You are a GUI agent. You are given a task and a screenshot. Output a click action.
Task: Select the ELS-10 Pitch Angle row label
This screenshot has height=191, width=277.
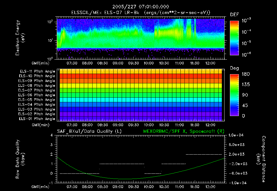tap(37, 76)
